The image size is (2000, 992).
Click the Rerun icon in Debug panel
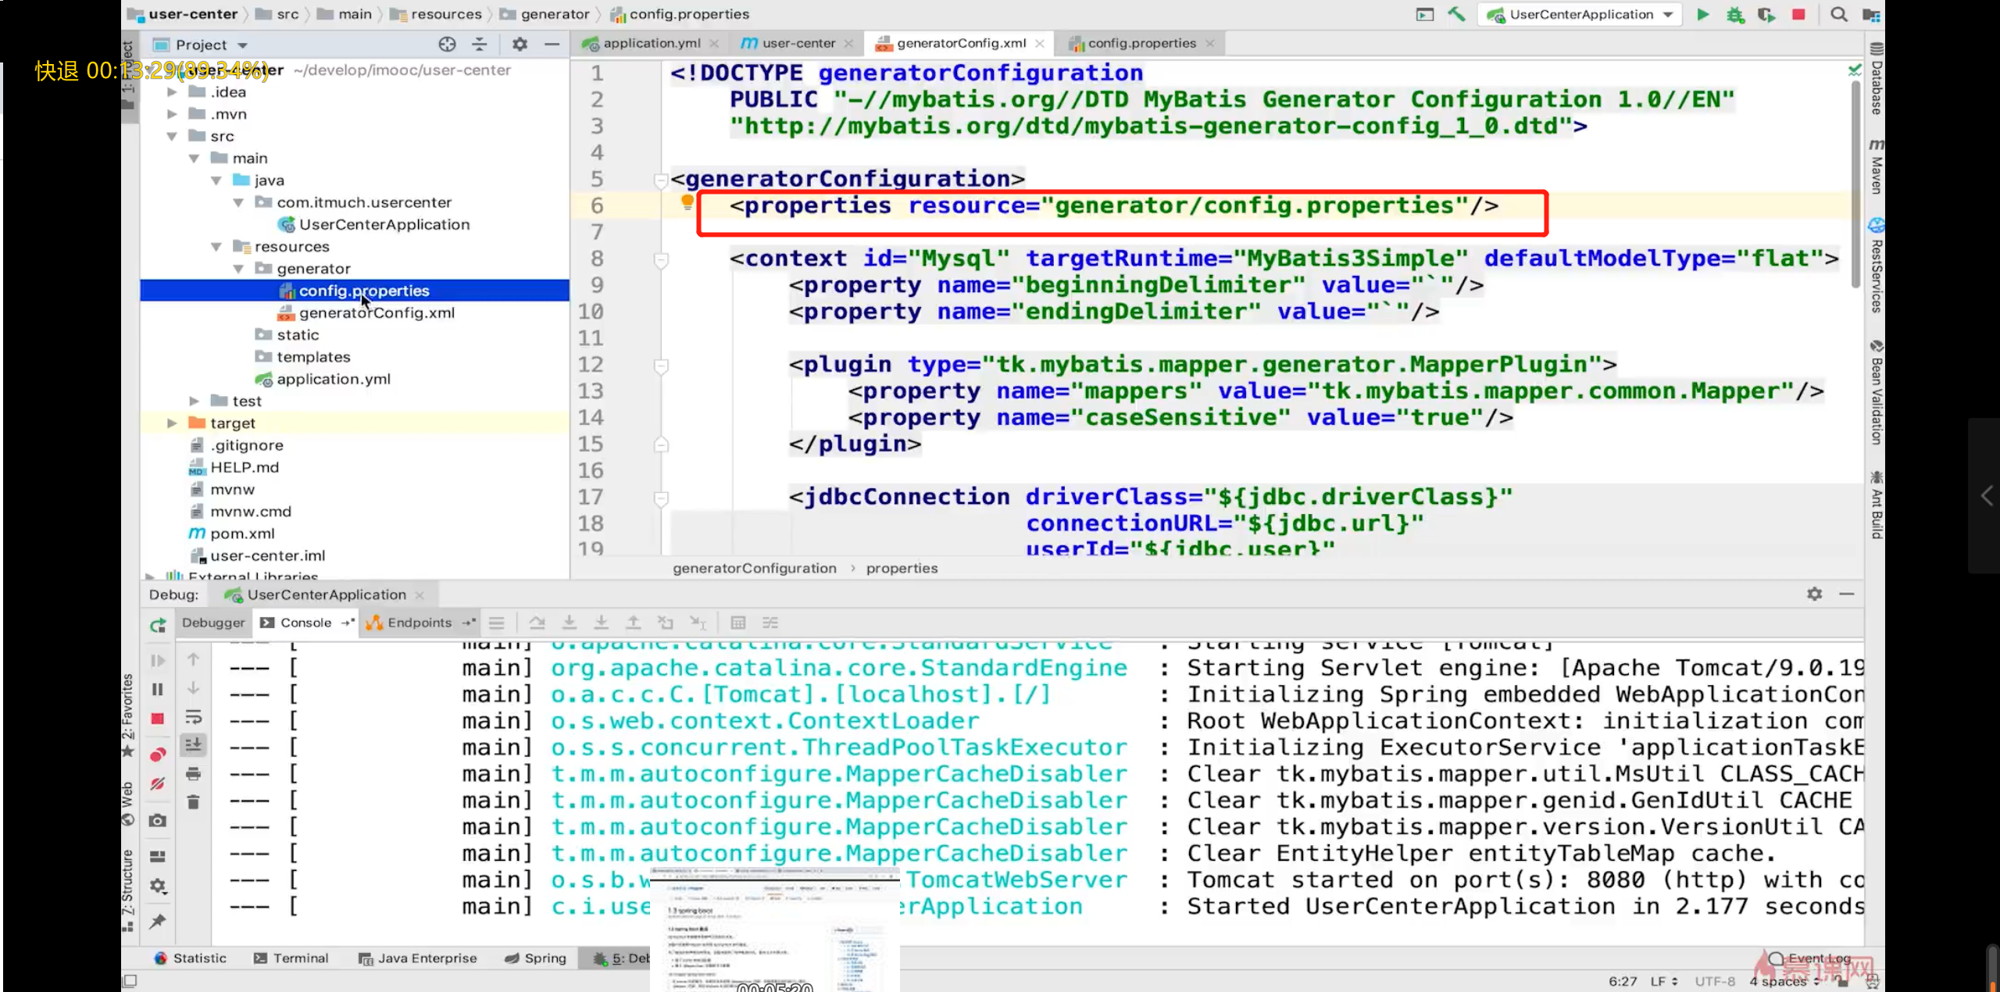pyautogui.click(x=158, y=624)
